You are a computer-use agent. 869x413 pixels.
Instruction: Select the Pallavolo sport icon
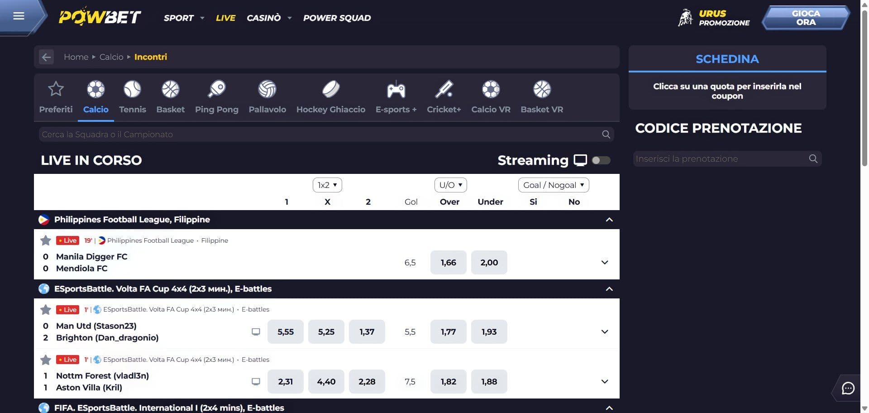[267, 89]
